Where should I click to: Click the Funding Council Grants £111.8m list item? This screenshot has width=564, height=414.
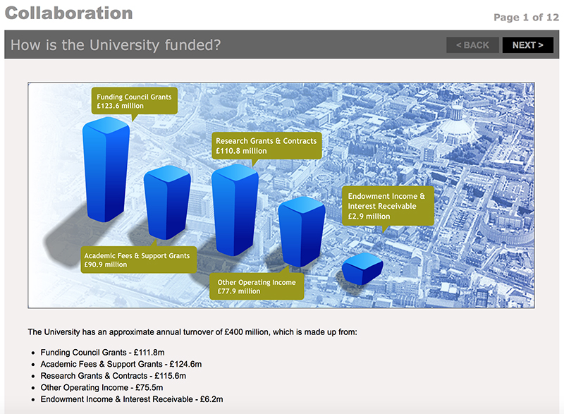point(102,353)
